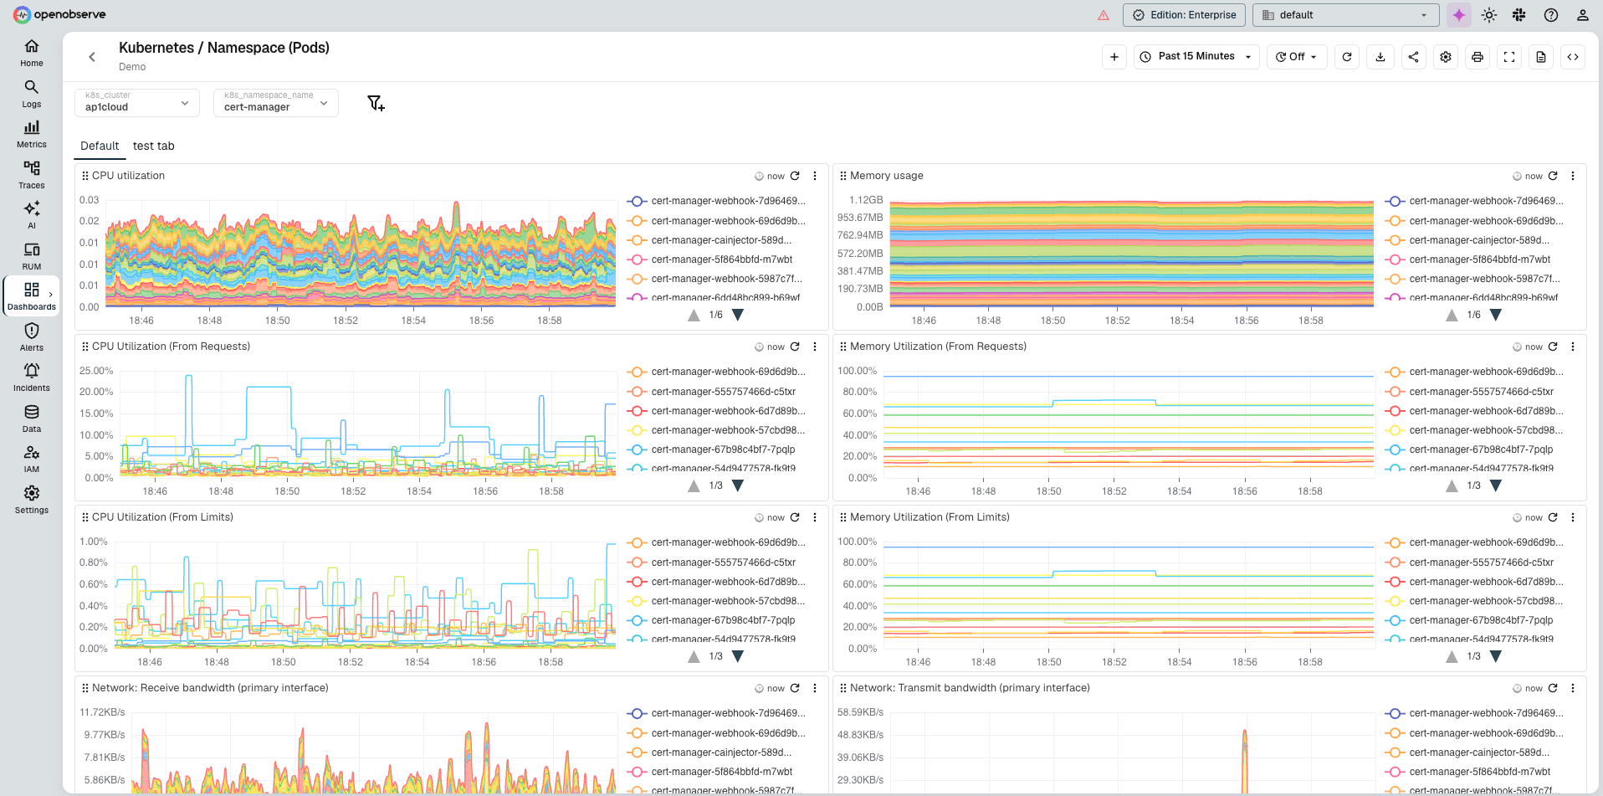Screen dimensions: 1603x796
Task: Open Data section in sidebar
Action: tap(32, 419)
